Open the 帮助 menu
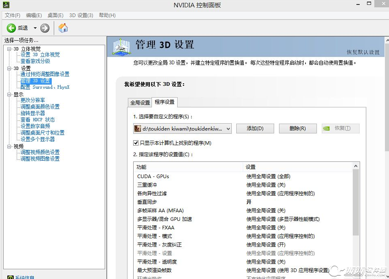 tap(107, 15)
